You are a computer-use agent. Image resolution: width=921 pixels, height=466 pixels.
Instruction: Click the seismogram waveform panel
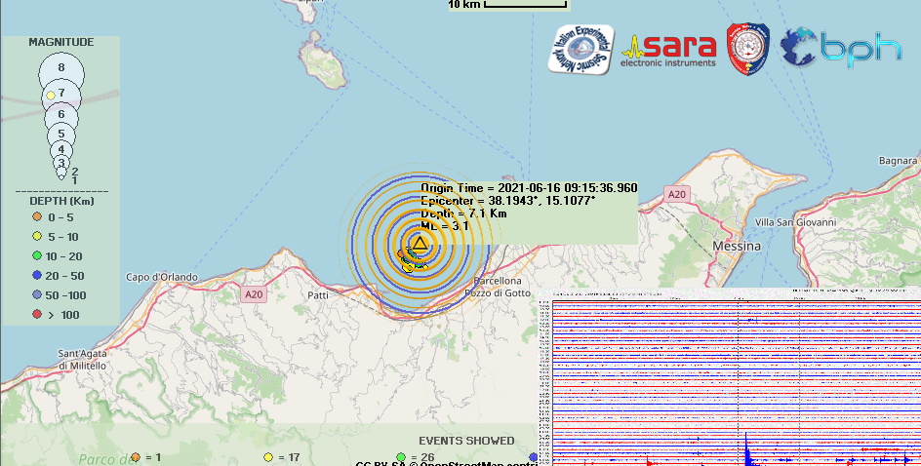coord(730,380)
